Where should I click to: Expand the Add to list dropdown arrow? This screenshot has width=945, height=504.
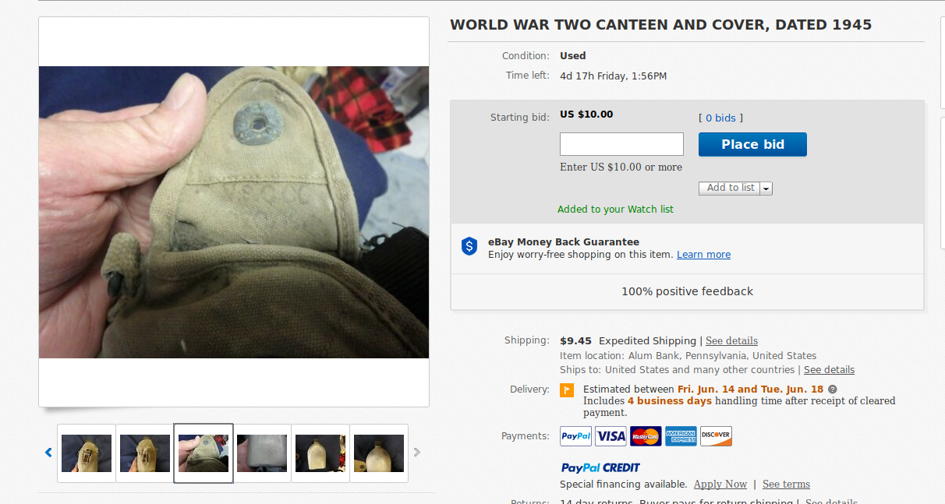coord(766,189)
